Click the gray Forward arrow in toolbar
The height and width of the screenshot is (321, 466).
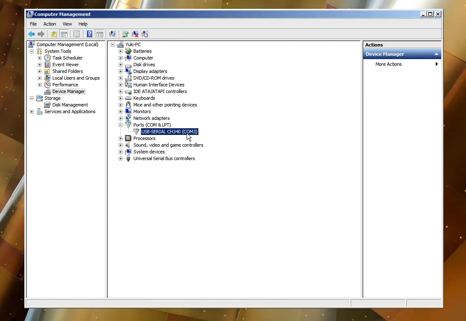41,34
